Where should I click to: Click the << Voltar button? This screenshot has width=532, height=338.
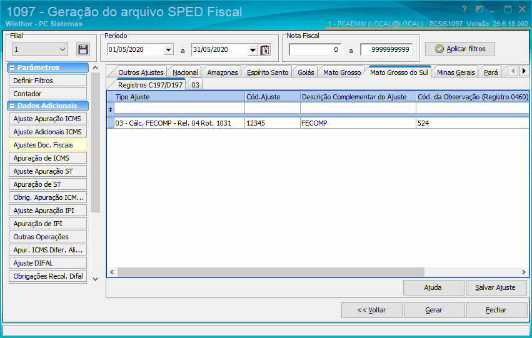371,310
